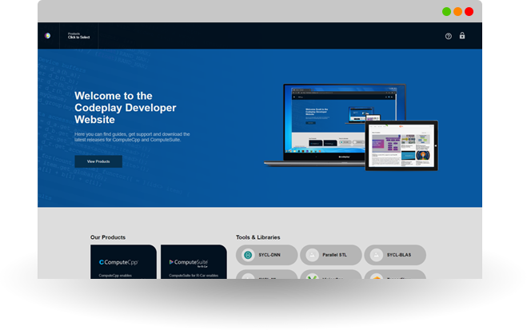Click the orange window control dot
The height and width of the screenshot is (330, 527).
[457, 12]
